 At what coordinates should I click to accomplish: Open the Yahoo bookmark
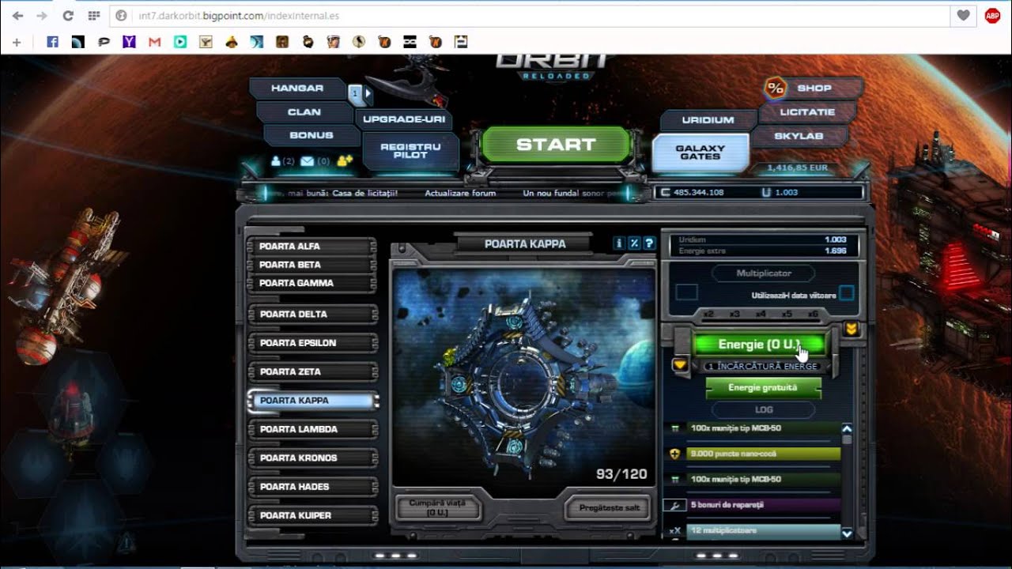(129, 41)
